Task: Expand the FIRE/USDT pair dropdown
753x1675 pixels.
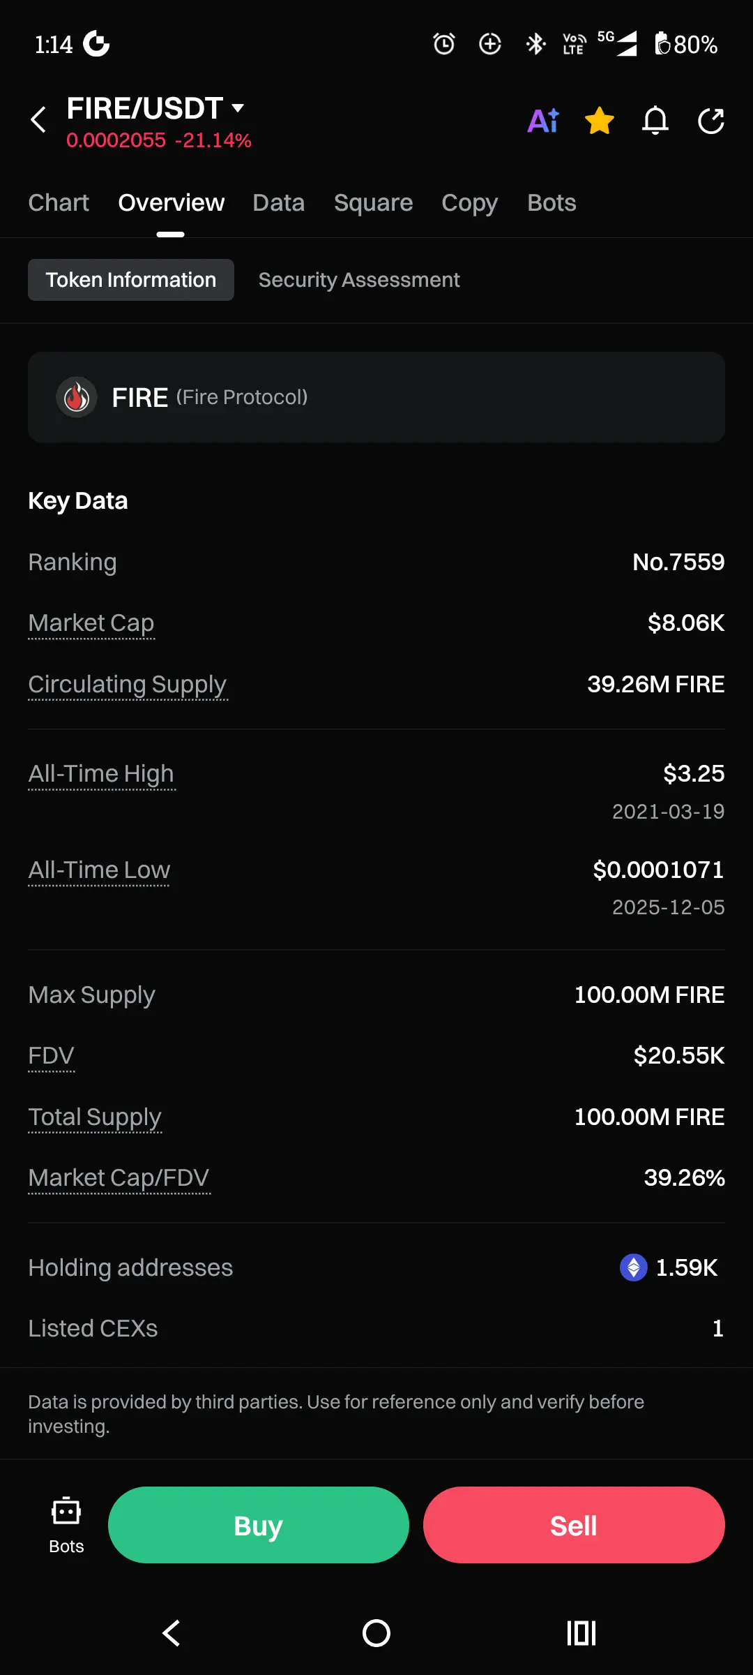Action: (x=238, y=108)
